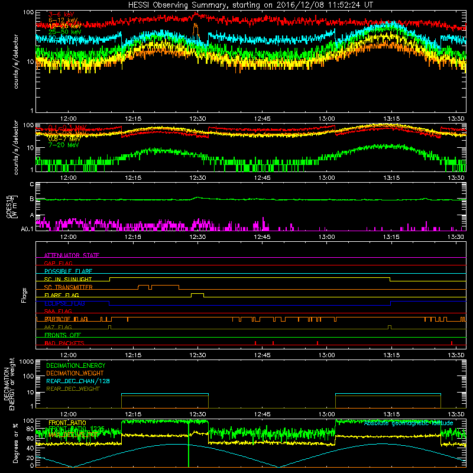Click the AAZ_FLAG label
The image size is (473, 473).
(x=58, y=328)
